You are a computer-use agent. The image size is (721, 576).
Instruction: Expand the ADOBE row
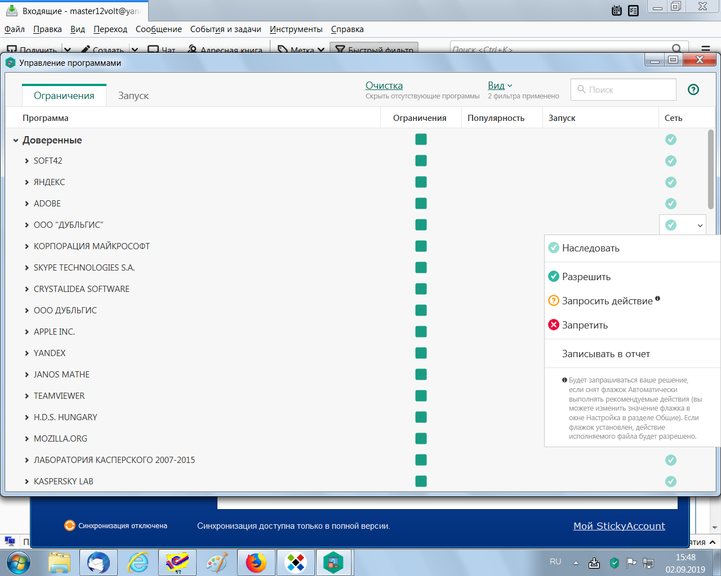coord(26,204)
